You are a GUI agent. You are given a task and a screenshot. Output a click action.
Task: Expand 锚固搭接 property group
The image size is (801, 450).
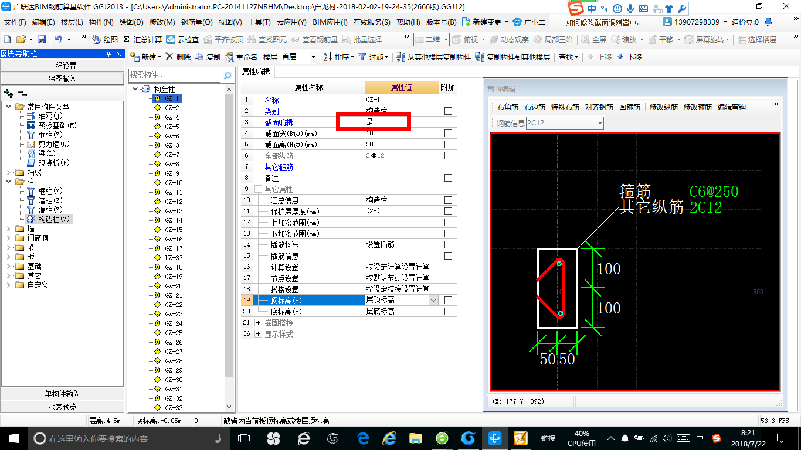[x=259, y=323]
